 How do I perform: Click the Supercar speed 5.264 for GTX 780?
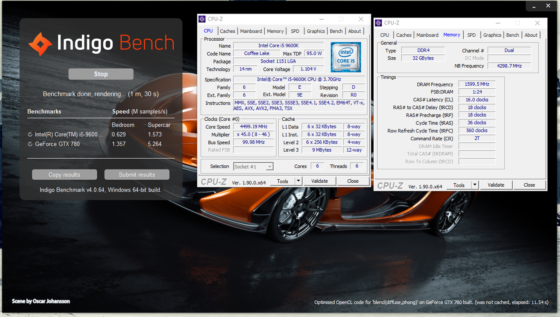pos(154,144)
